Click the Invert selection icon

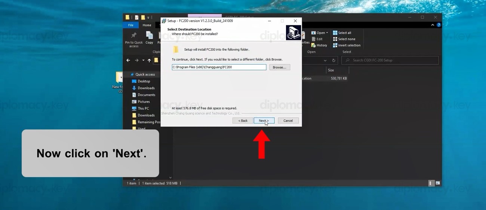[x=335, y=46]
